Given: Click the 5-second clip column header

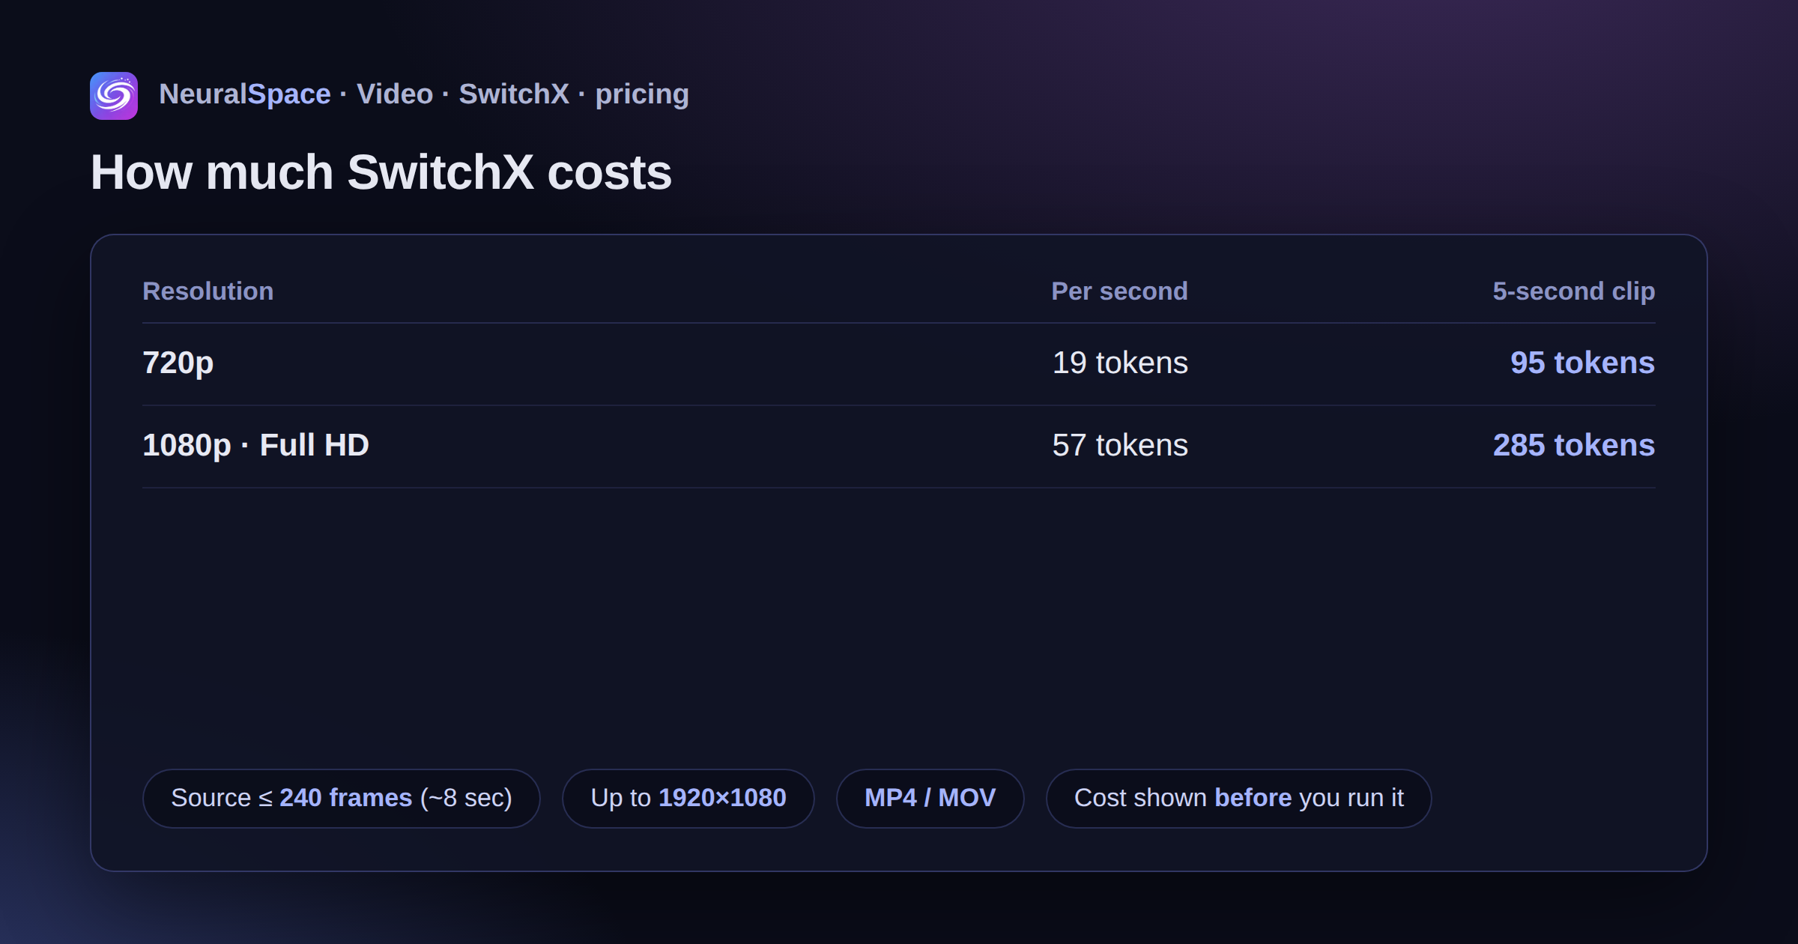Looking at the screenshot, I should [x=1573, y=291].
